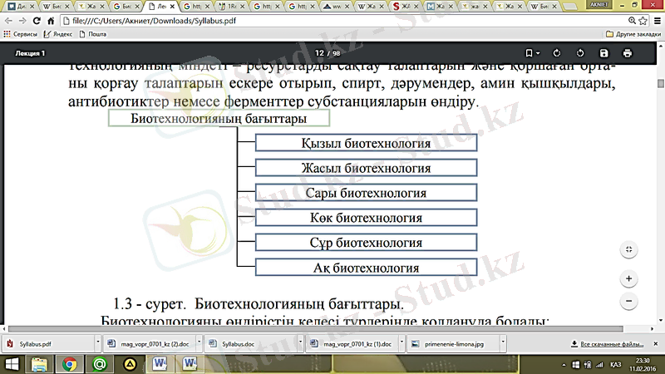This screenshot has width=665, height=374.
Task: Switch to the Ди browser tab
Action: pyautogui.click(x=21, y=7)
